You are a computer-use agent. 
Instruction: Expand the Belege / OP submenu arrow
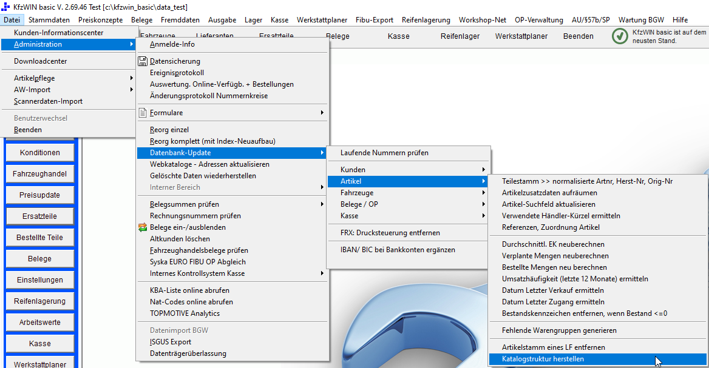pyautogui.click(x=483, y=204)
